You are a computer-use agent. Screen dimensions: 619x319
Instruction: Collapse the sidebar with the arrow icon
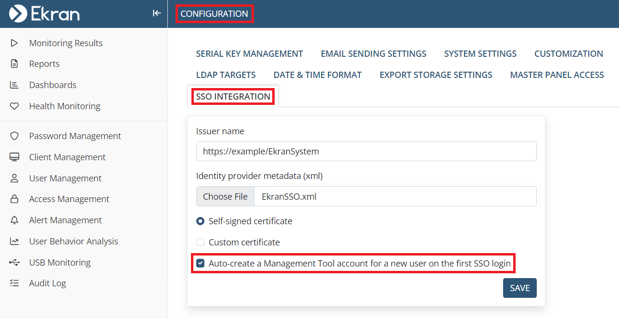coord(156,13)
